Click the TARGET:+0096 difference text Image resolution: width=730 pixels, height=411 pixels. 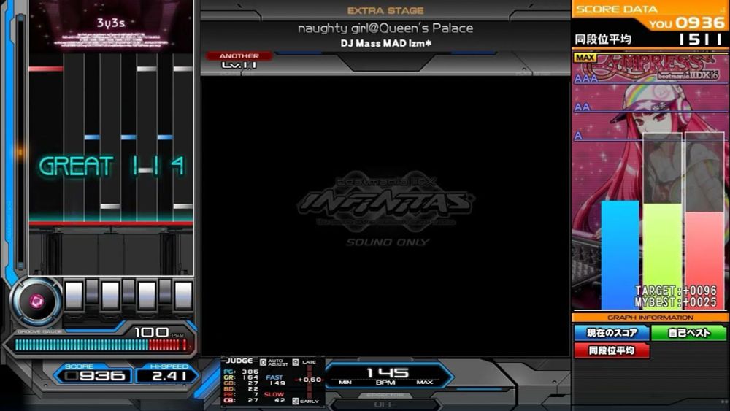click(x=676, y=291)
